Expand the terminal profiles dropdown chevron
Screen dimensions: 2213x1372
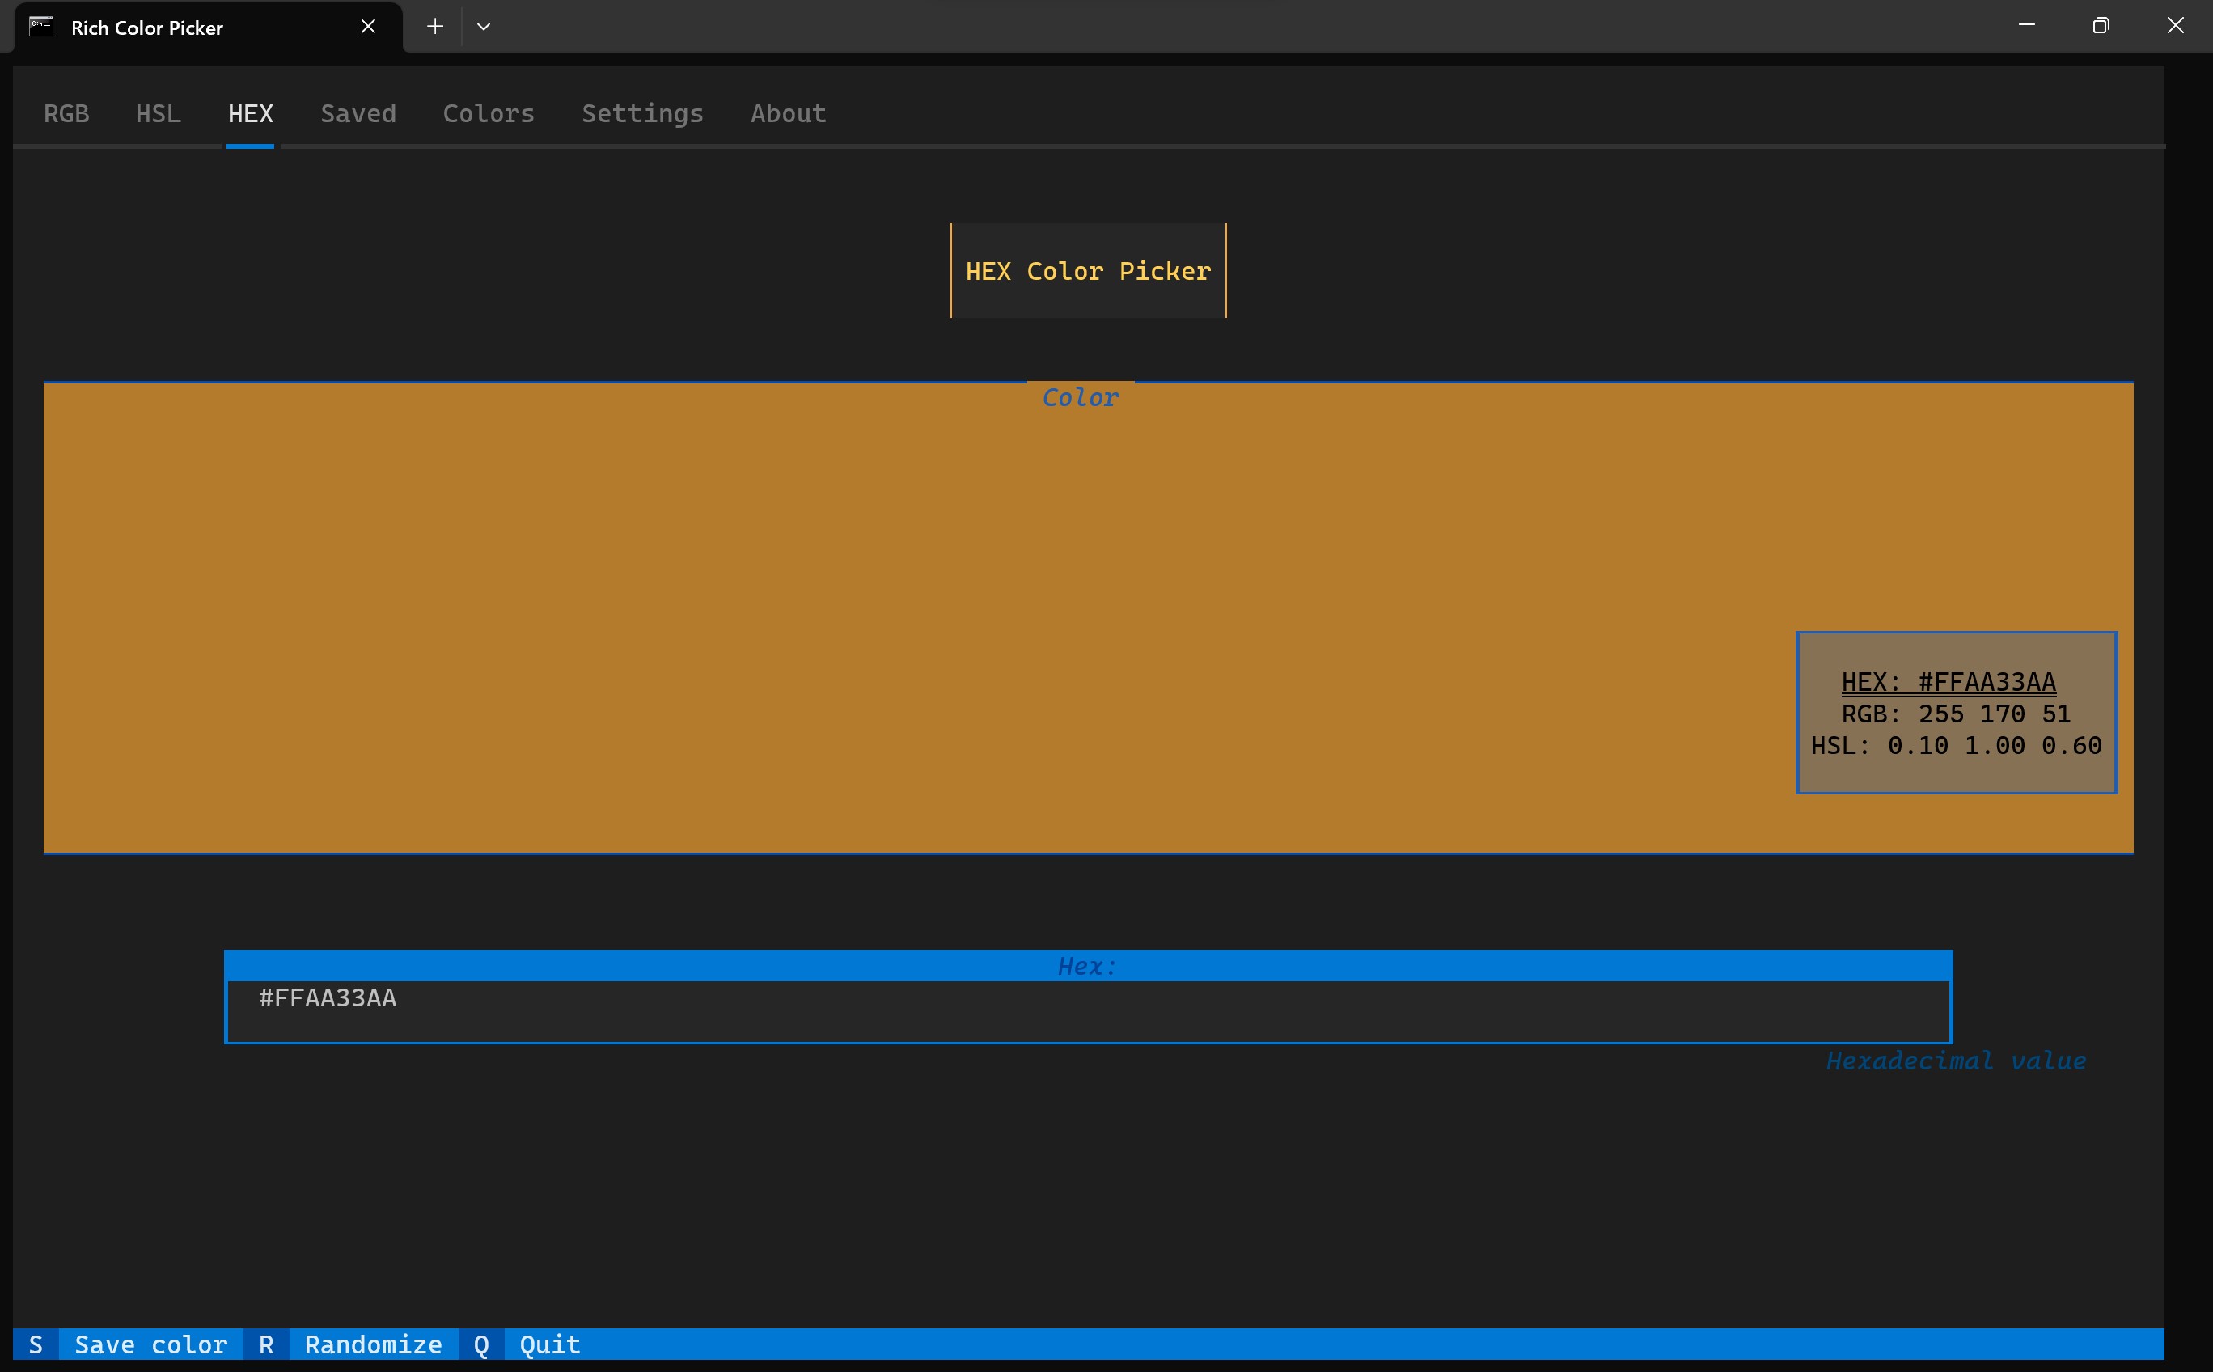click(484, 27)
